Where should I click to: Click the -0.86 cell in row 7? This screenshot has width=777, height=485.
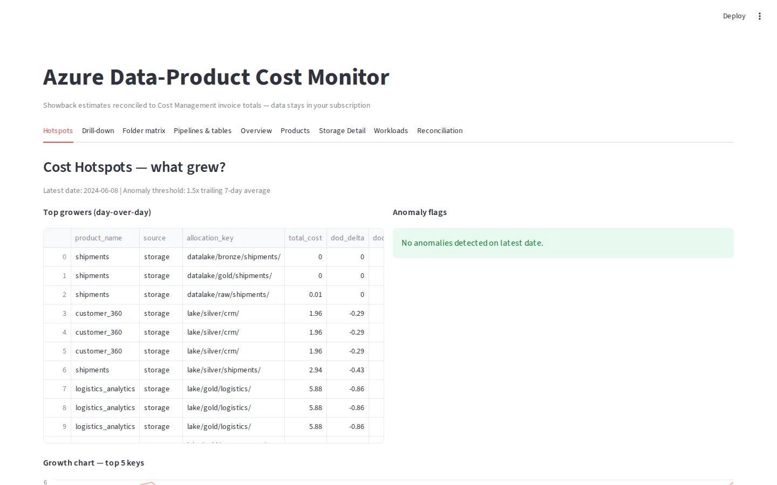[347, 389]
